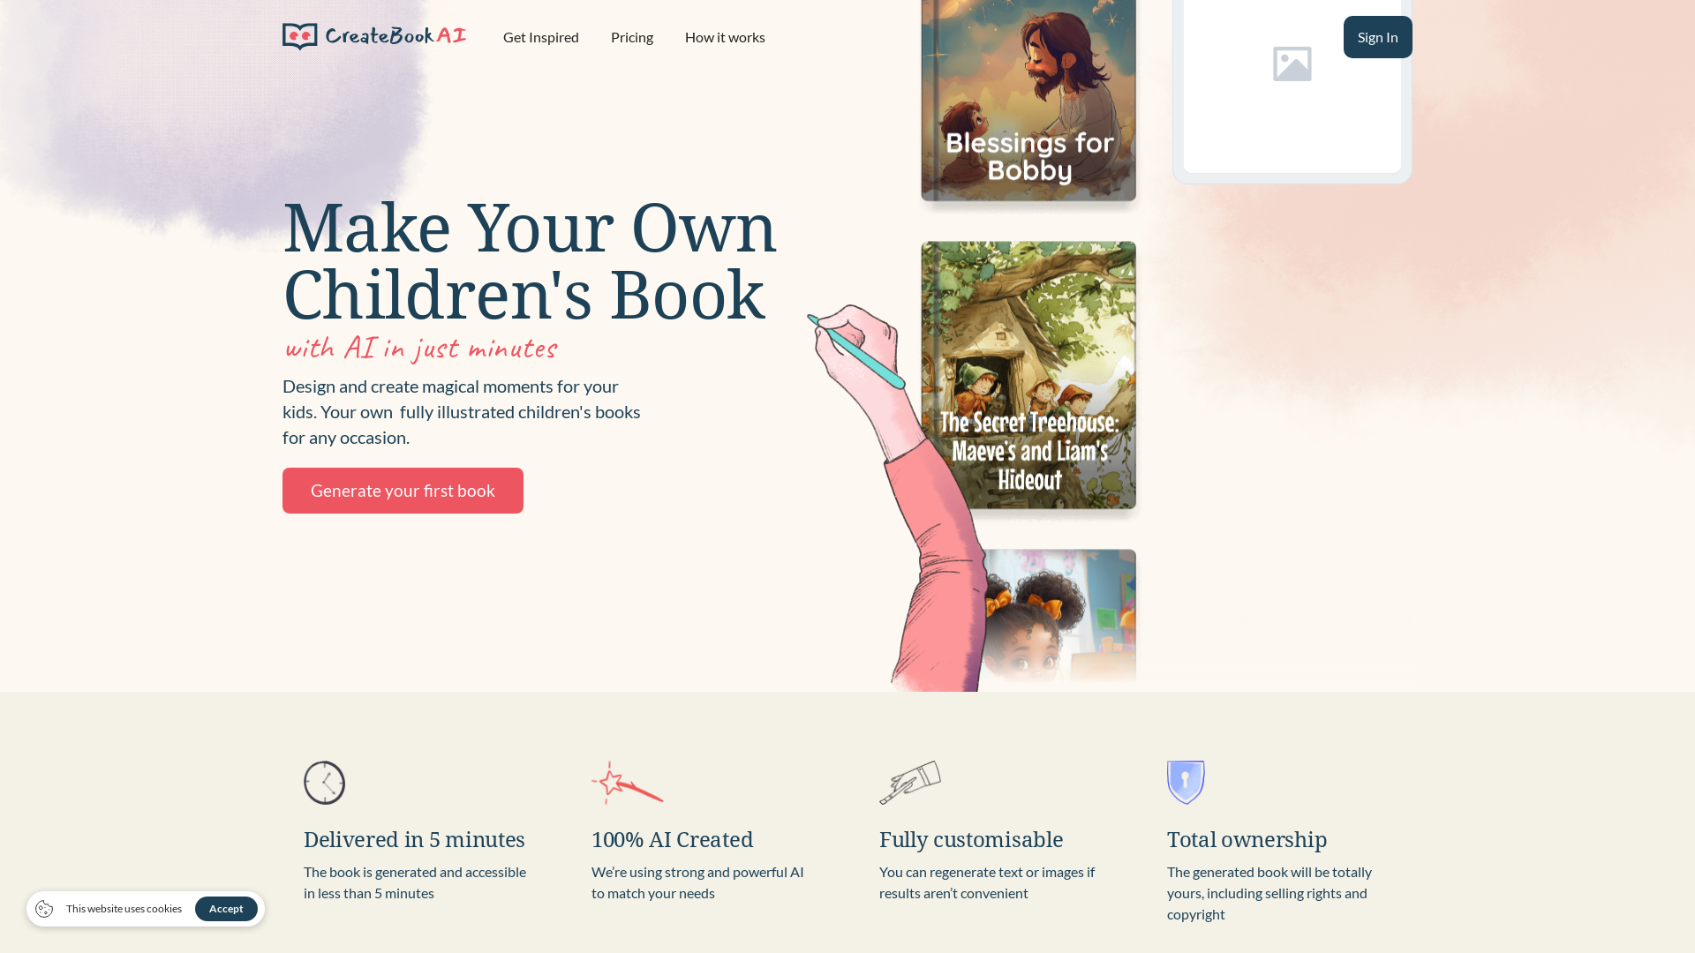Click the cookie icon in the cookie banner
The image size is (1695, 953).
[x=44, y=909]
